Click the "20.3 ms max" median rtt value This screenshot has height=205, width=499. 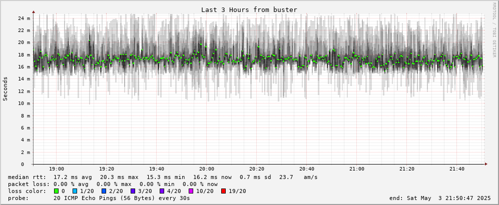pos(119,177)
